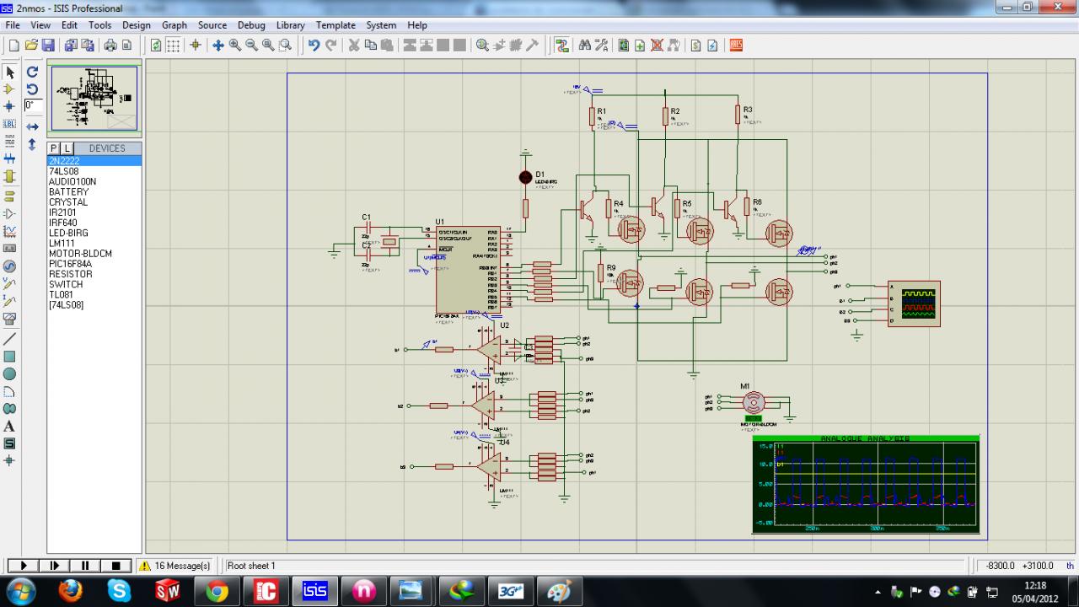Open ARES PCB layout from toolbar
1079x607 pixels.
point(736,46)
